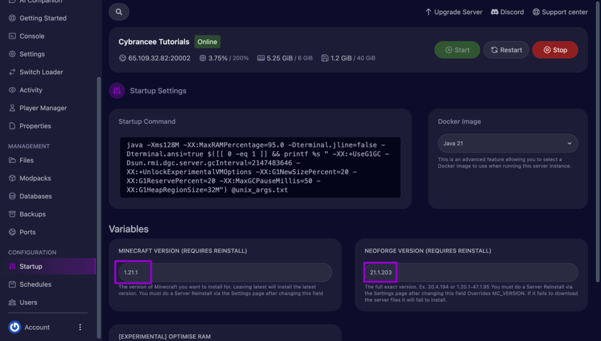Click the globe icon beside server address
The image size is (601, 341).
[x=123, y=58]
